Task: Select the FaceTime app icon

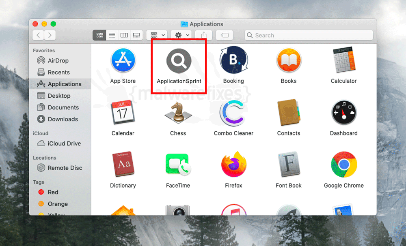Action: [178, 165]
